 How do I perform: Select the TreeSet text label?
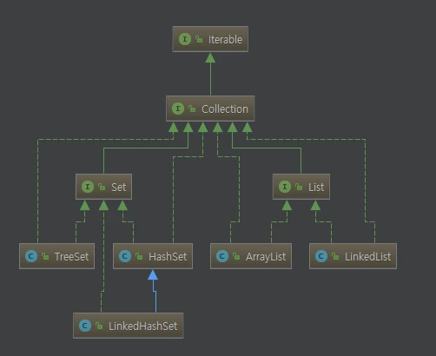(71, 257)
